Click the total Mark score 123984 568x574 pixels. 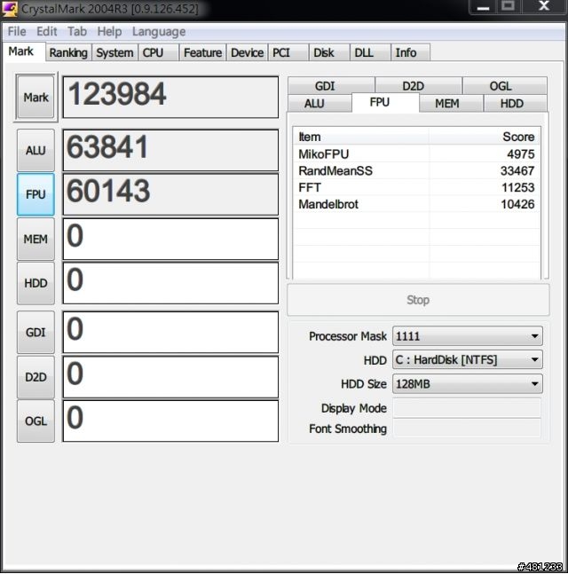[170, 97]
